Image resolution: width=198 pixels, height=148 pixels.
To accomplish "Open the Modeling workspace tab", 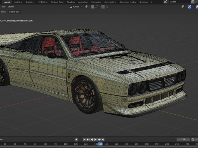I will [x=18, y=2].
